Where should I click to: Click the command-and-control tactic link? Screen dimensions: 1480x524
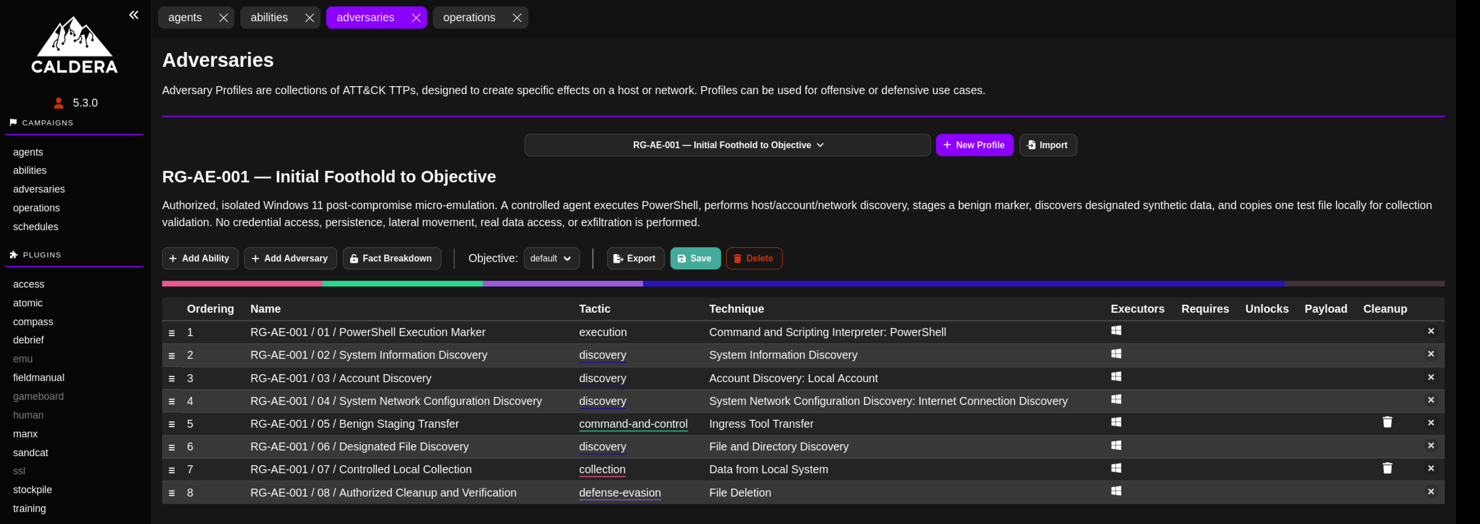[x=633, y=424]
